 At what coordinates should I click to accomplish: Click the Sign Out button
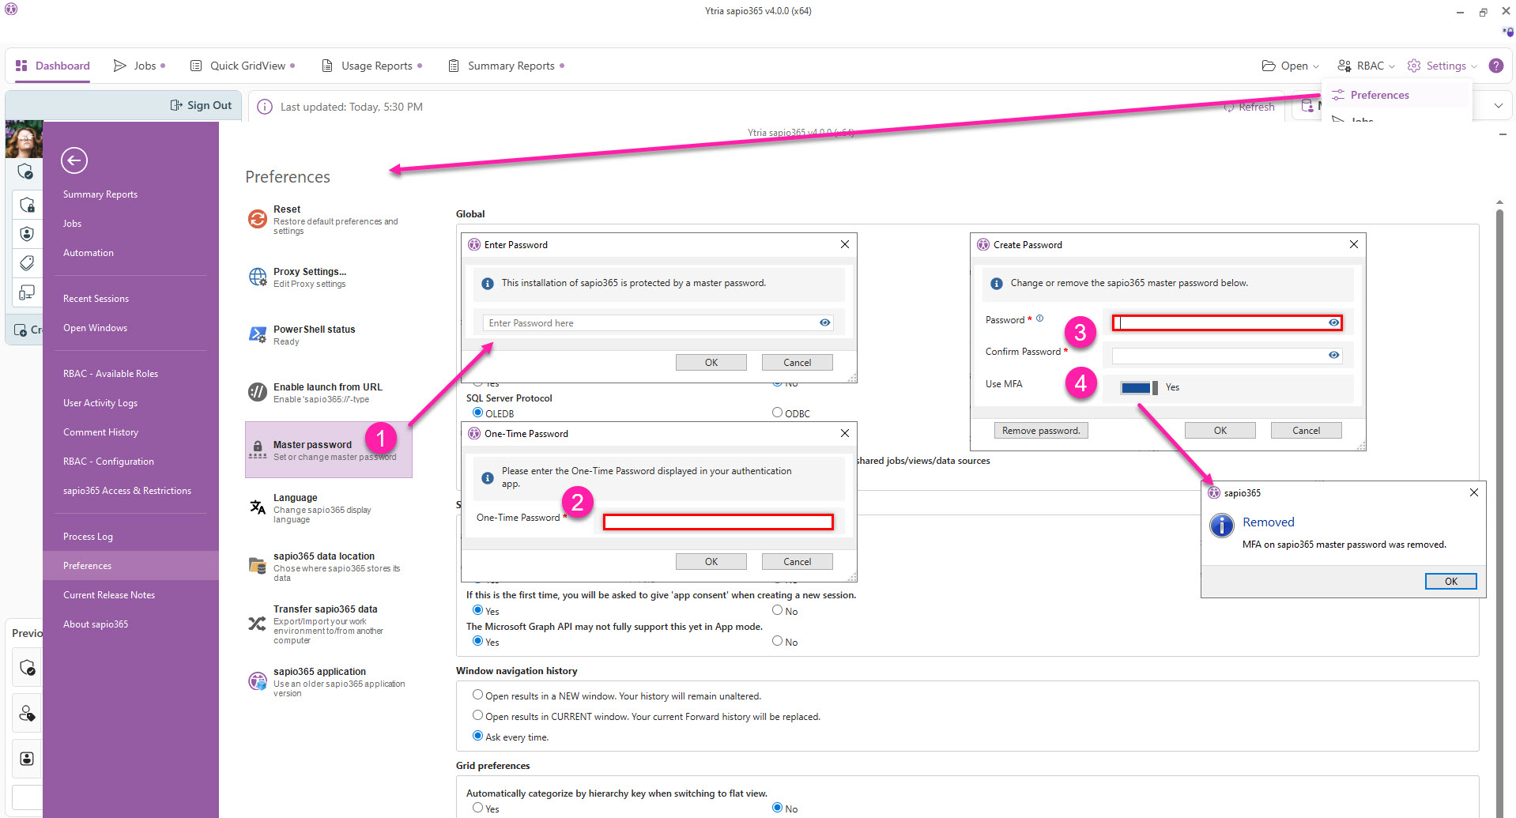pos(202,105)
